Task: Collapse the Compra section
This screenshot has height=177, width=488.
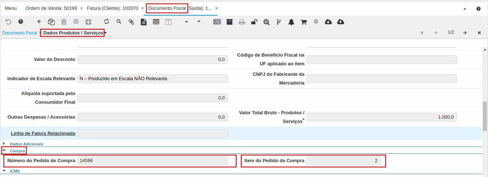Action: (4, 151)
